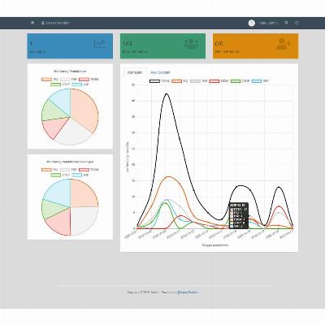
Task: Open the app title link beside person icon
Action: coord(55,23)
